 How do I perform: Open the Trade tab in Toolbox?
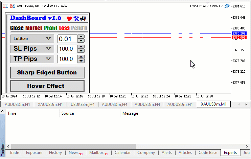(x=14, y=153)
